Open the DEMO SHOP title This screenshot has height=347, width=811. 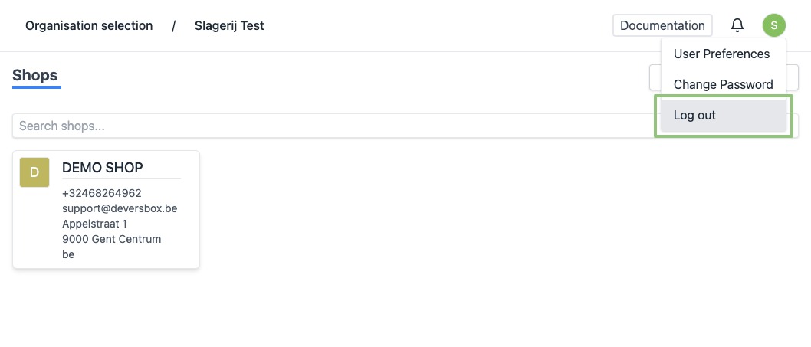pyautogui.click(x=102, y=168)
